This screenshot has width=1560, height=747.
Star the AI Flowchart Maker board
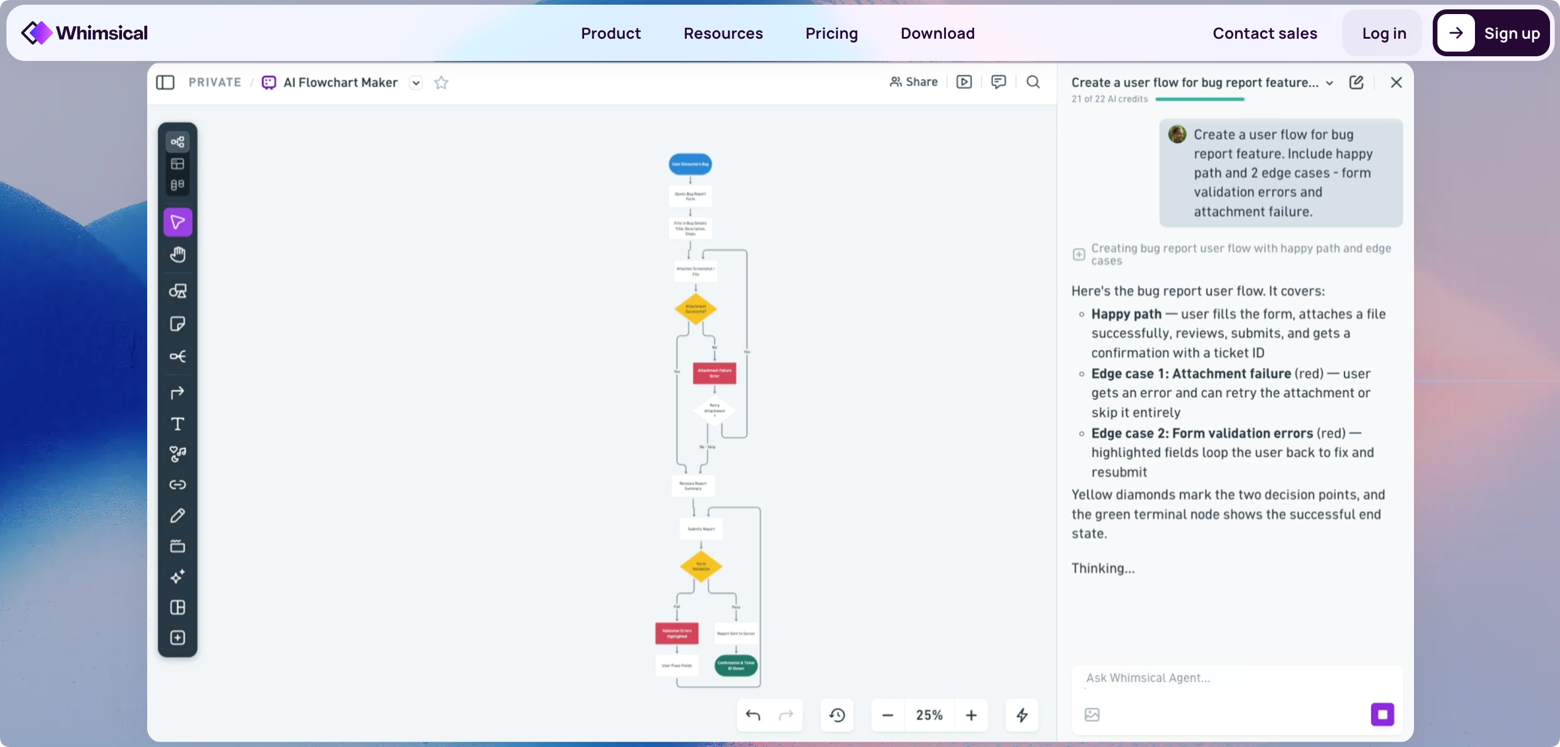[442, 82]
